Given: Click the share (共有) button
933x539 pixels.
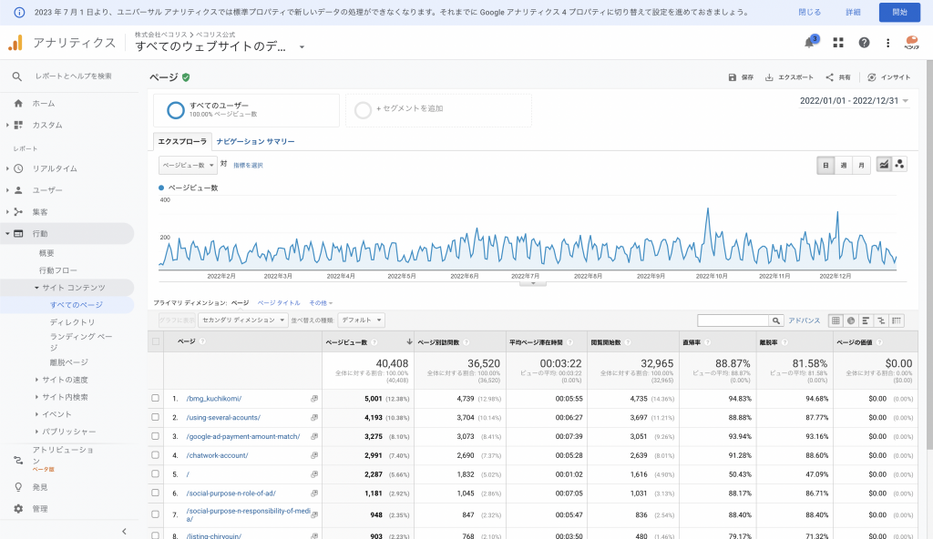Looking at the screenshot, I should pos(838,77).
